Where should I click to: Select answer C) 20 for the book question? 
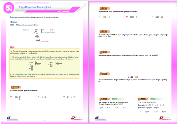coord(117,108)
